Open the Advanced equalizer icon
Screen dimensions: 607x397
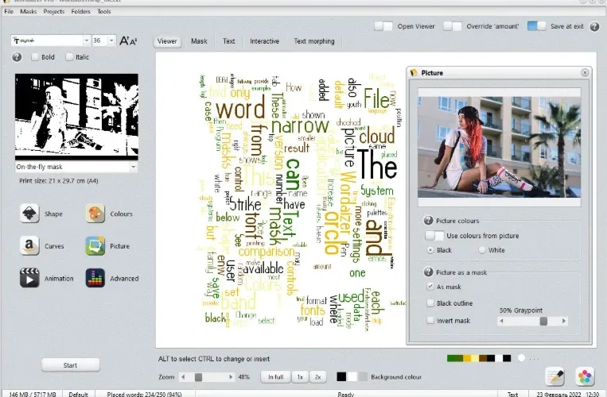pyautogui.click(x=95, y=278)
